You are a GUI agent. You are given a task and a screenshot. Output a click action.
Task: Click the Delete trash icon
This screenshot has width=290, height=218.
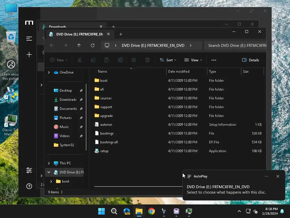147,60
